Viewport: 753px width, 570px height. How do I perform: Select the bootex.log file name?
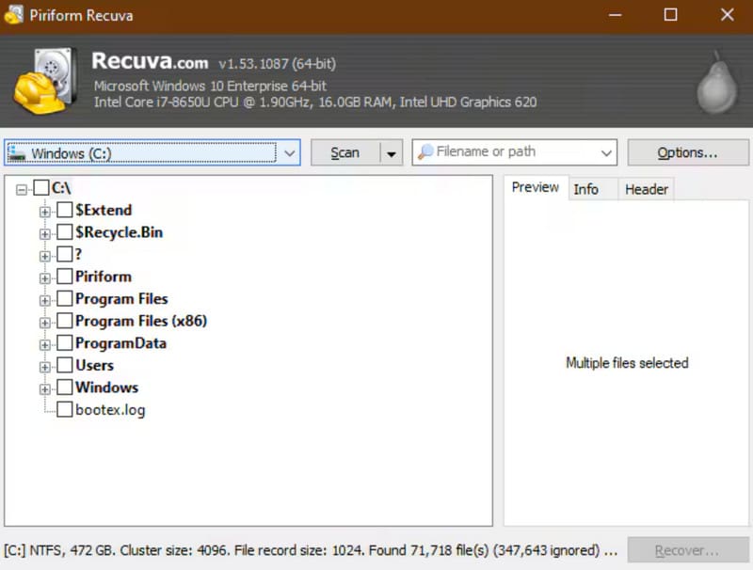110,410
